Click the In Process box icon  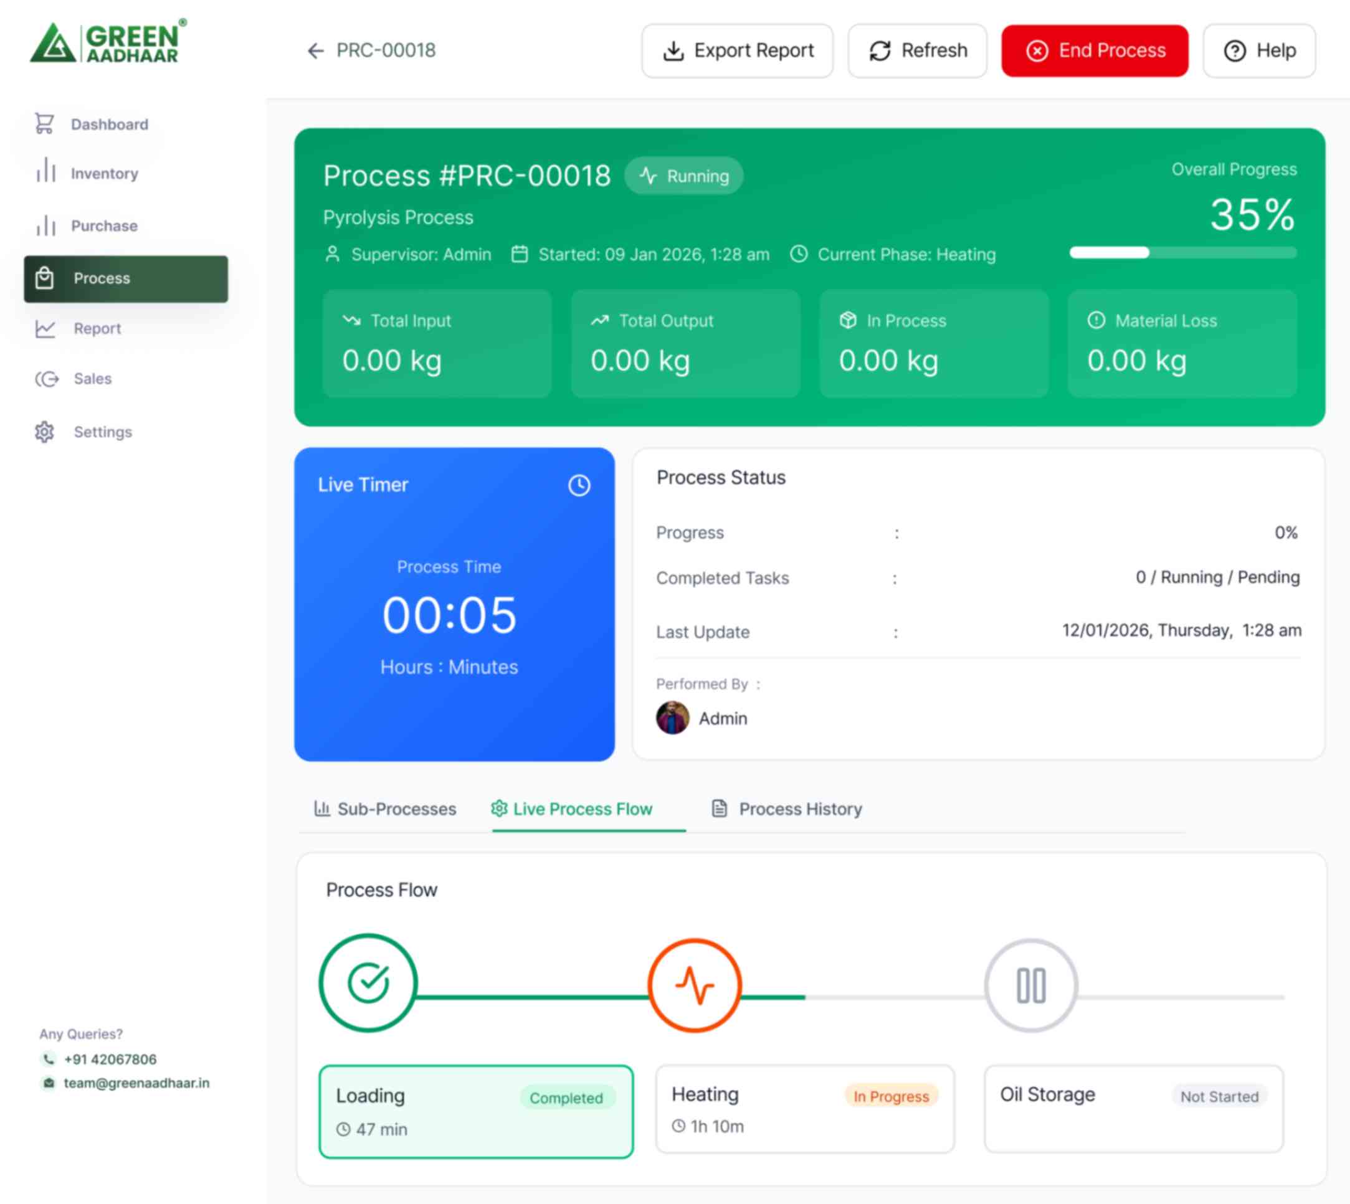(848, 320)
